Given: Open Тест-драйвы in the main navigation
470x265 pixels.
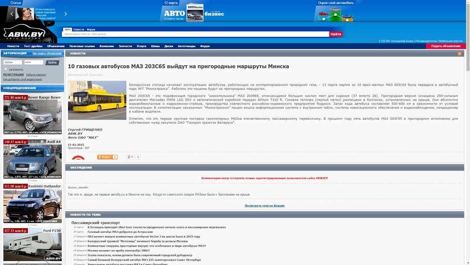Looking at the screenshot, I should 33,46.
